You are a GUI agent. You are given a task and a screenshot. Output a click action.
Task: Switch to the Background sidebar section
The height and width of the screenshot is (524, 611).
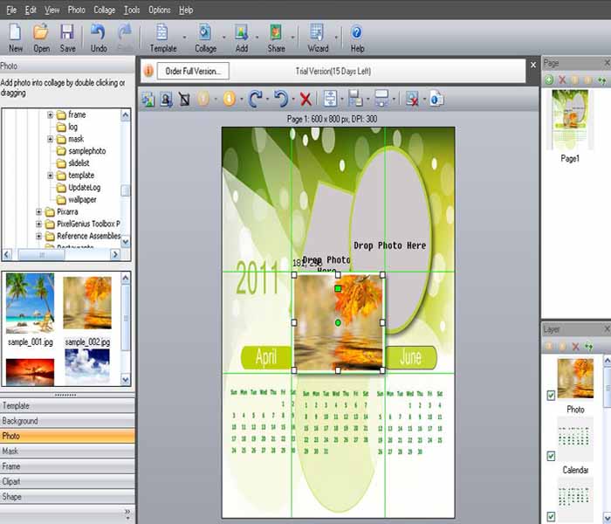[67, 421]
